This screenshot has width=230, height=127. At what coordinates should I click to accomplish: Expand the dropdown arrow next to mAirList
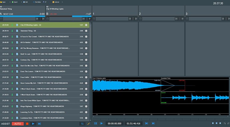pyautogui.click(x=62, y=2)
